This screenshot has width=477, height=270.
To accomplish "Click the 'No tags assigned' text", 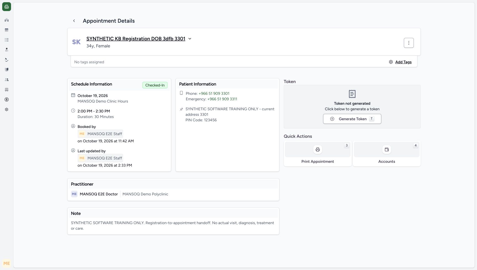I will 89,62.
